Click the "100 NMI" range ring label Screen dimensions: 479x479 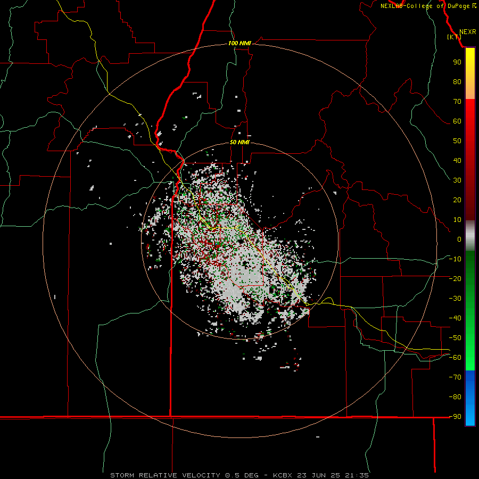[240, 43]
